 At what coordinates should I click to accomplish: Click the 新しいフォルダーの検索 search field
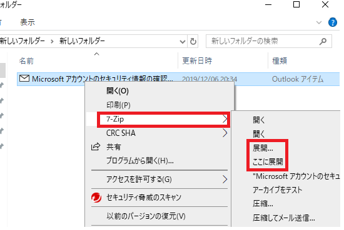[269, 41]
